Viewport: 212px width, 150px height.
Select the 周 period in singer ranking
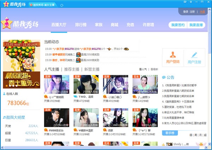tap(196, 135)
